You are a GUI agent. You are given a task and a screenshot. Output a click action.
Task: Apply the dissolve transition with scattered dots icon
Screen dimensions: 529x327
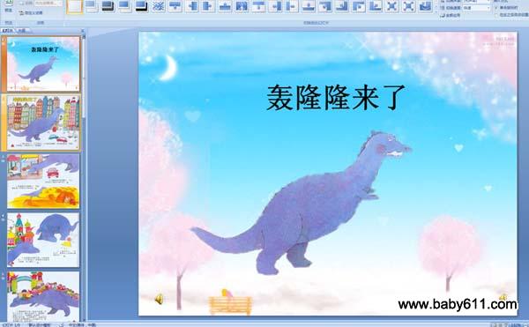click(x=158, y=6)
